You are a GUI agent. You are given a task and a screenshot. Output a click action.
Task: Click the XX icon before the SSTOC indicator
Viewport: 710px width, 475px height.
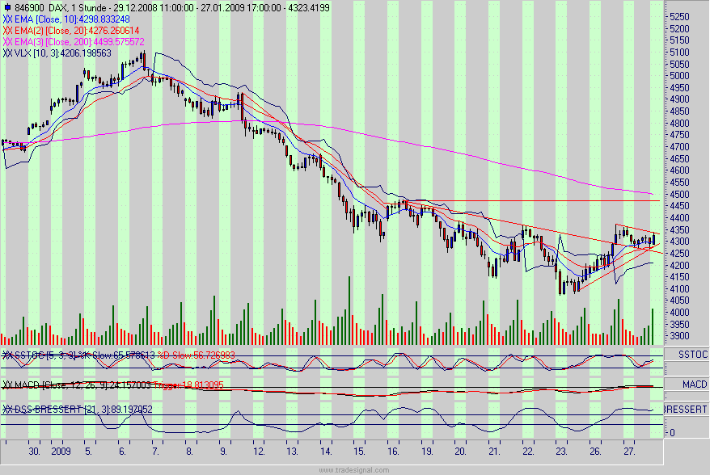[7, 354]
